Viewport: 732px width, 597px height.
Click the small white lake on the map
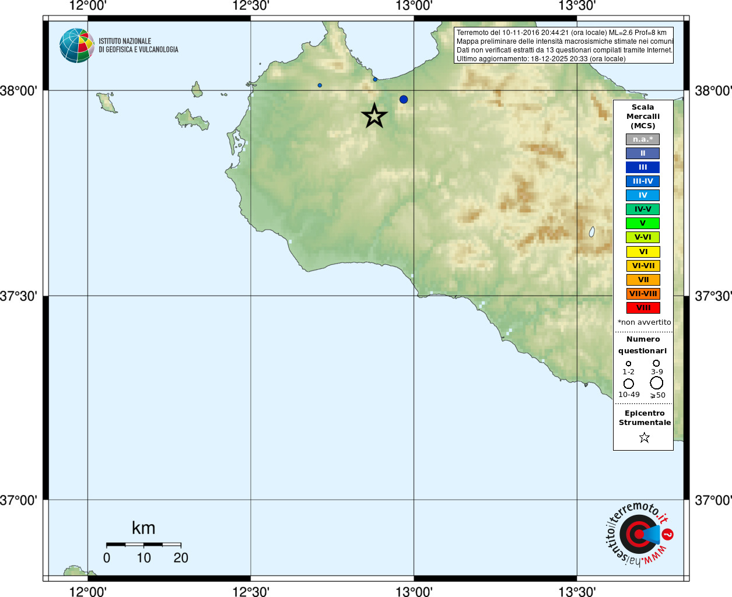coord(592,231)
